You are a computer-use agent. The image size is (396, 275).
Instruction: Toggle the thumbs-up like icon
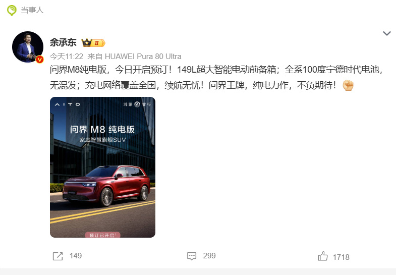[323, 256]
